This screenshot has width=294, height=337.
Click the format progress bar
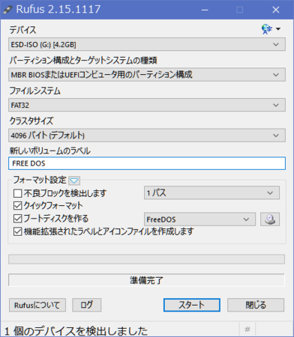(x=146, y=259)
